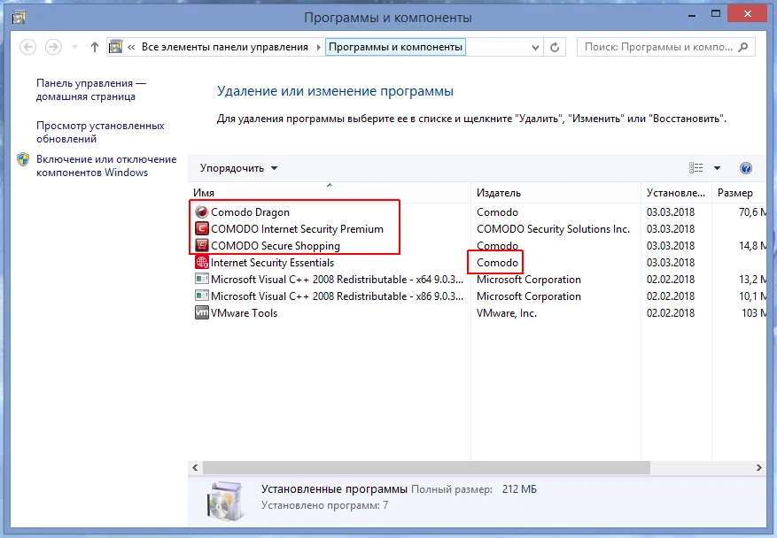The image size is (777, 538).
Task: Click the refresh icon beside the address bar
Action: [555, 46]
